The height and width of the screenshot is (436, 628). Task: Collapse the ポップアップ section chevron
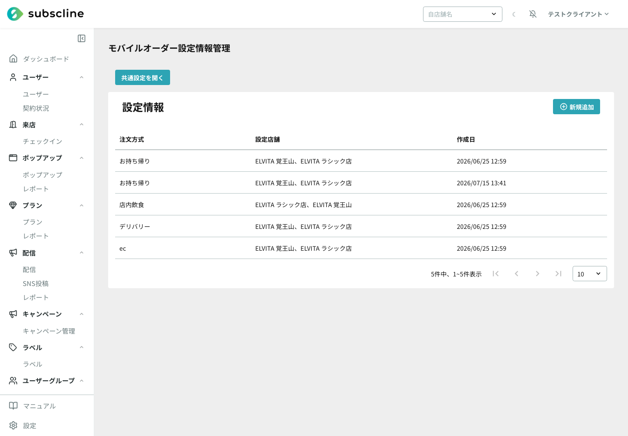pyautogui.click(x=82, y=158)
